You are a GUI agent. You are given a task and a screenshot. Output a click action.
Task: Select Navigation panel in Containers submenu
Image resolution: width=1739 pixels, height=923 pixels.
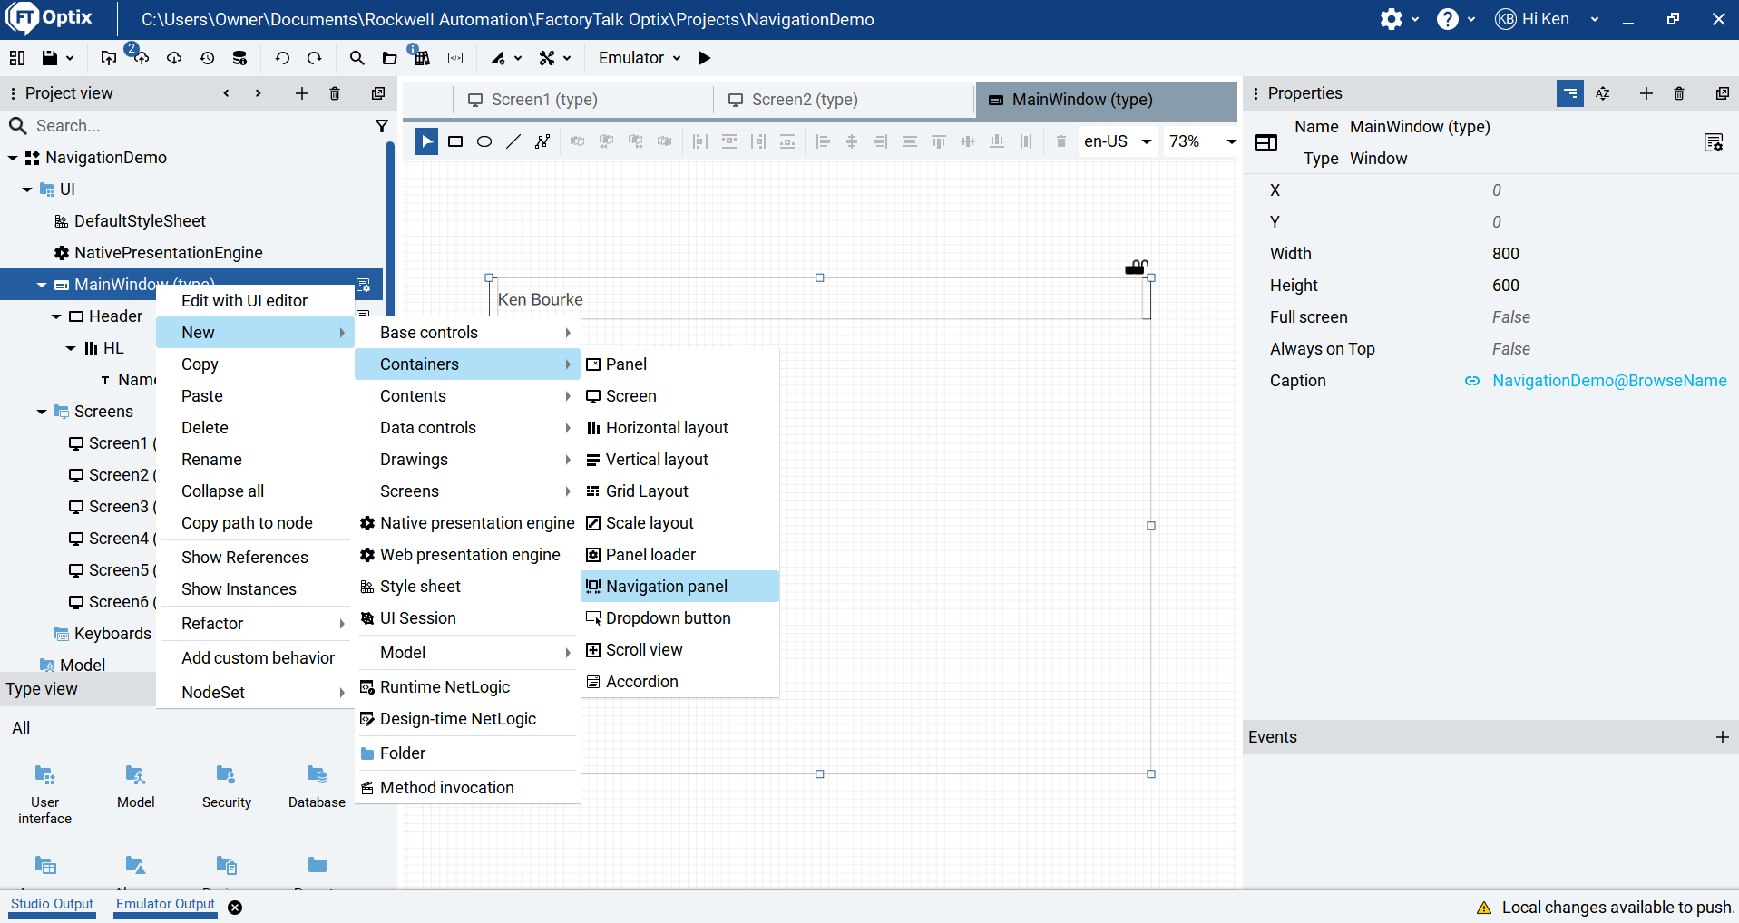(x=679, y=587)
